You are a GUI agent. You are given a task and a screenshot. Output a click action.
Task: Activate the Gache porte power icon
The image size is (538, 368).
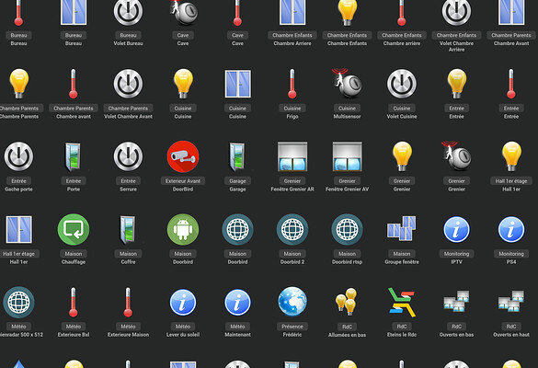tap(18, 156)
